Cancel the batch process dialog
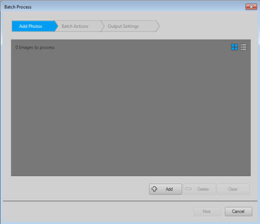The image size is (260, 224). coord(238,211)
